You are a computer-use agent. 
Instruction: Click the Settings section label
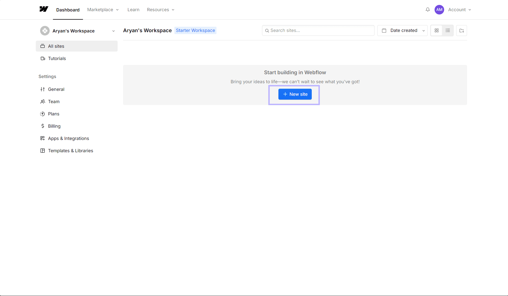click(47, 76)
